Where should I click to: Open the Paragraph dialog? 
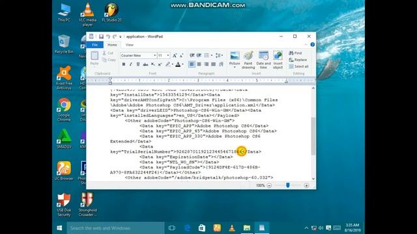coord(221,64)
